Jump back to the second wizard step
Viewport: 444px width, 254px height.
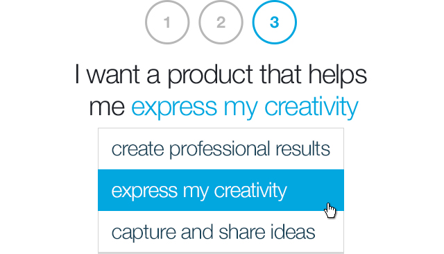(x=221, y=22)
